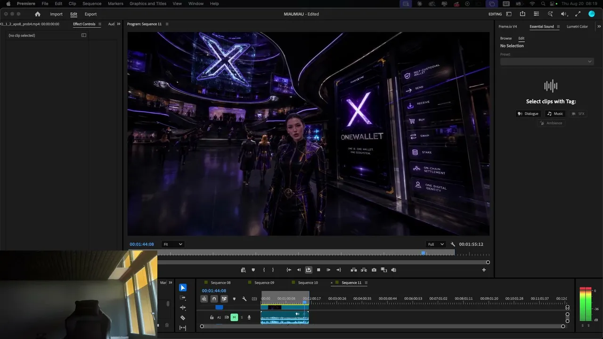The height and width of the screenshot is (339, 603).
Task: Switch to the Import page
Action: (57, 14)
